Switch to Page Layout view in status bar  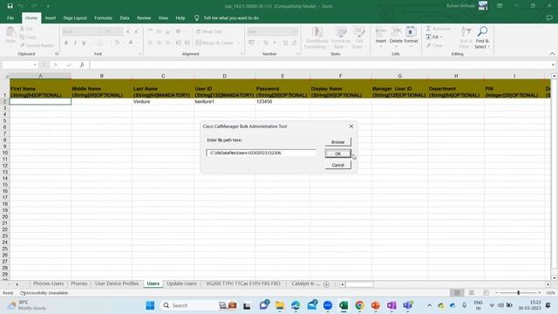471,293
